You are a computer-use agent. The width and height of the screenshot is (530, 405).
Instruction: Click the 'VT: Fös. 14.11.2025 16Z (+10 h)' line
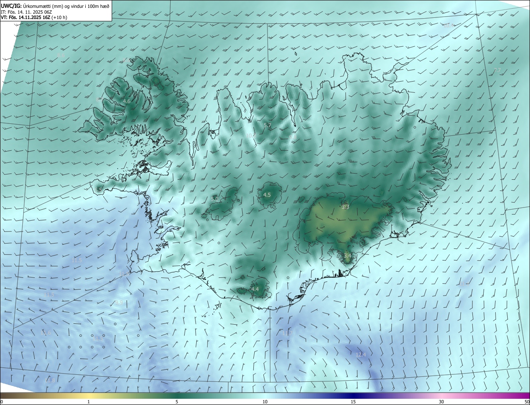tap(34, 18)
